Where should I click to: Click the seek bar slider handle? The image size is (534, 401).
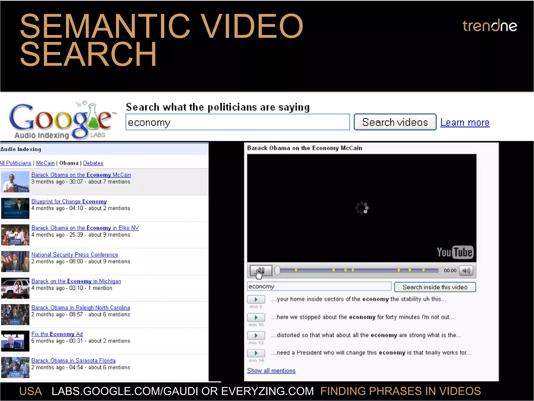(277, 271)
